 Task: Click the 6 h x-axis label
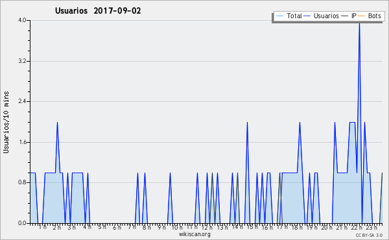pos(117,228)
